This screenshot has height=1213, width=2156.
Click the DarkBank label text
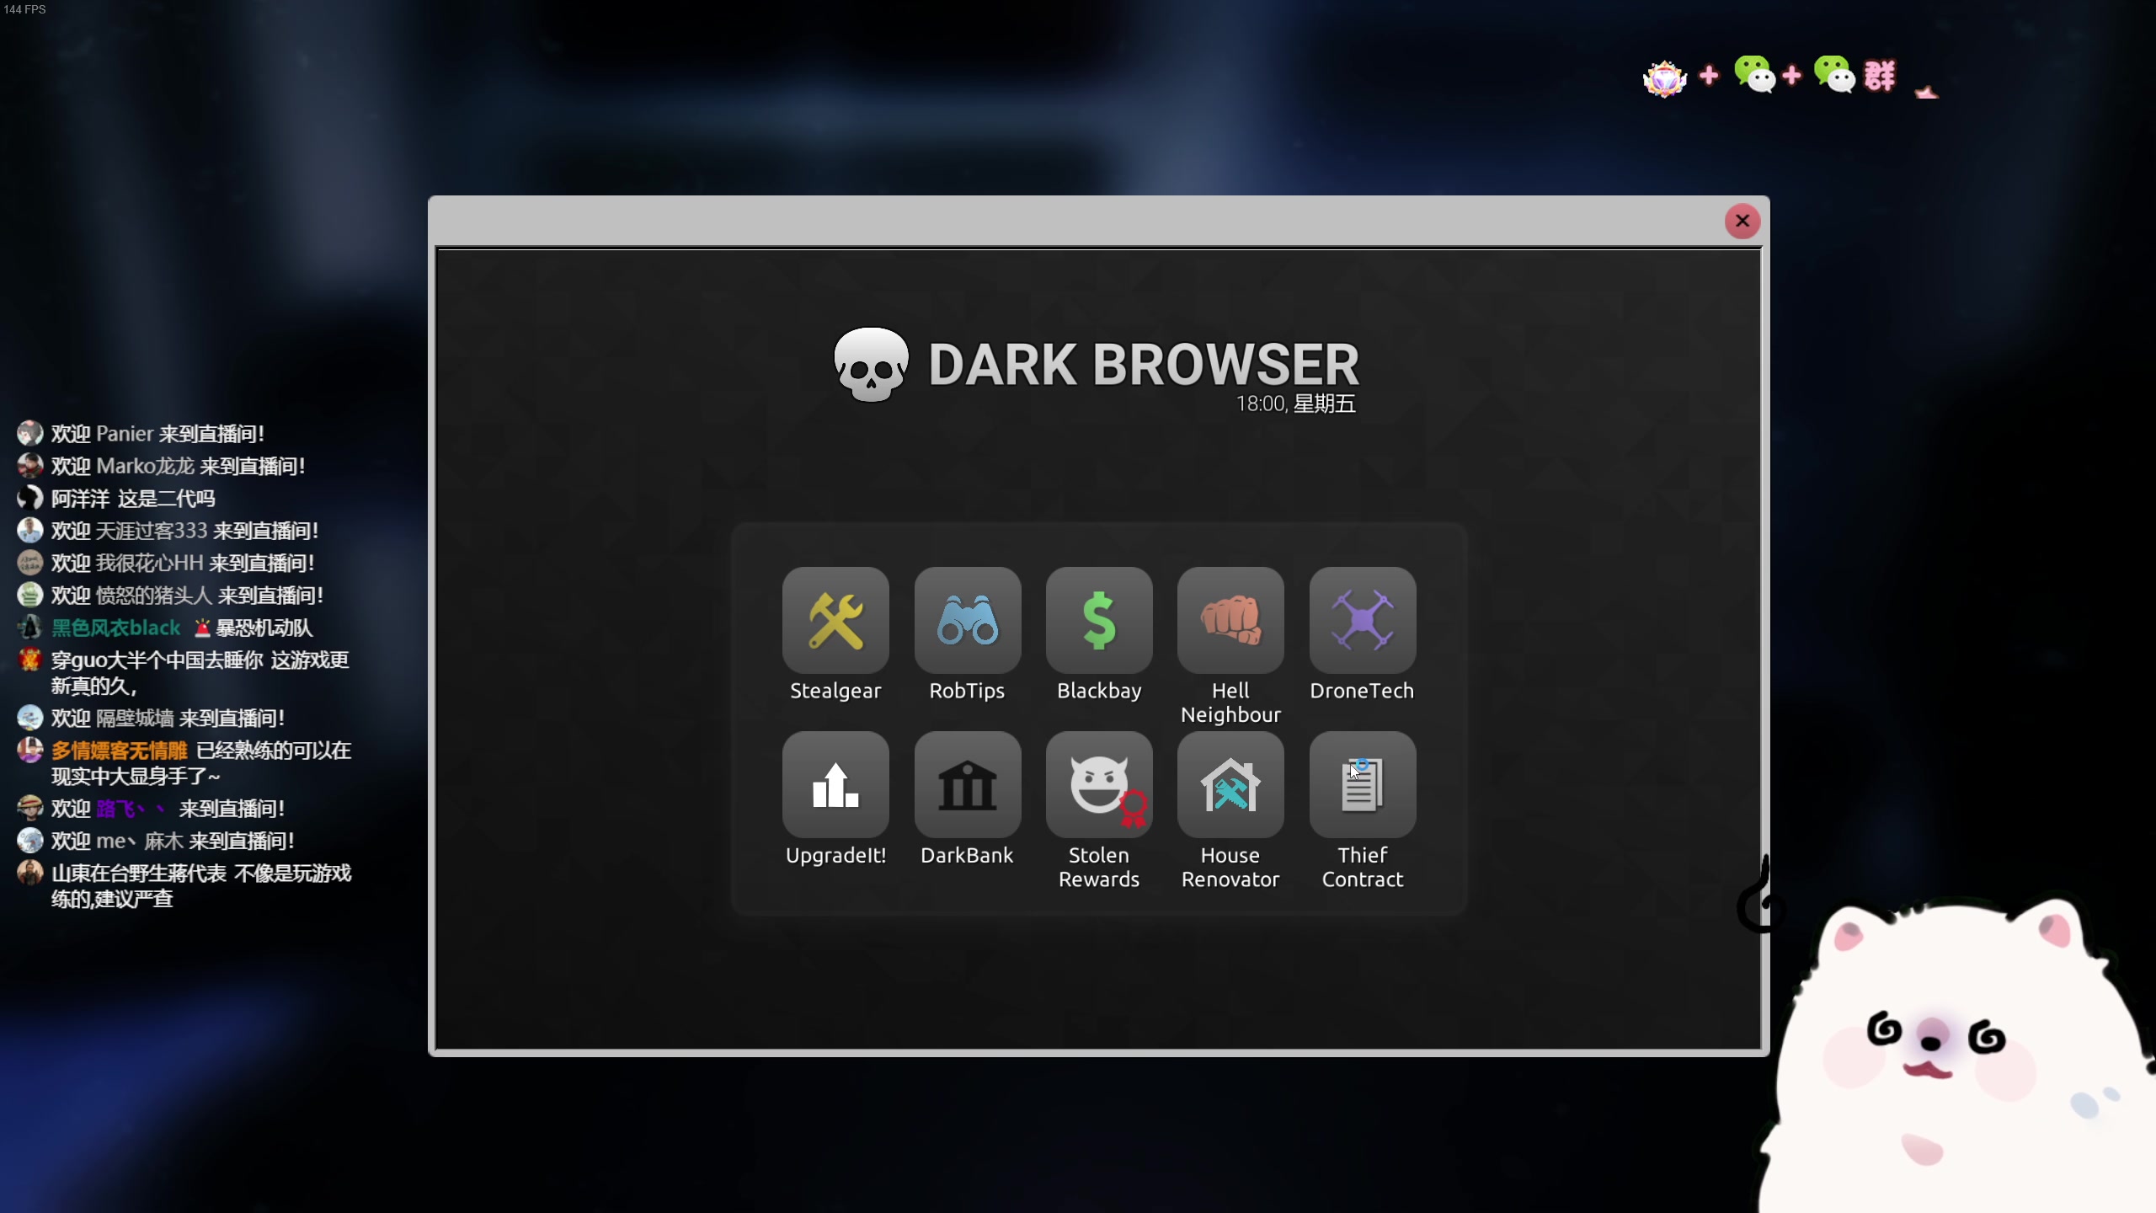tap(967, 856)
